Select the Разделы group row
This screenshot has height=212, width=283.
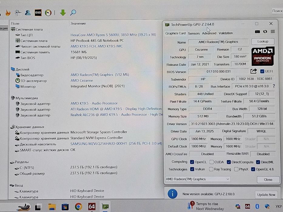[x=19, y=162]
